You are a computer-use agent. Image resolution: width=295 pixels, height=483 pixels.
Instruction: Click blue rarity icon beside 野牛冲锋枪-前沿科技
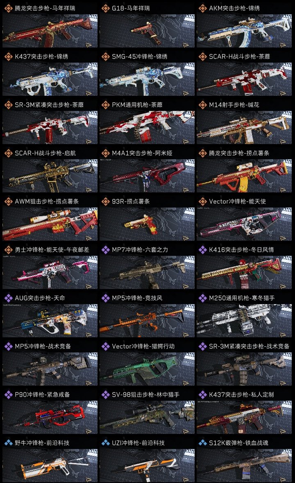tap(8, 442)
